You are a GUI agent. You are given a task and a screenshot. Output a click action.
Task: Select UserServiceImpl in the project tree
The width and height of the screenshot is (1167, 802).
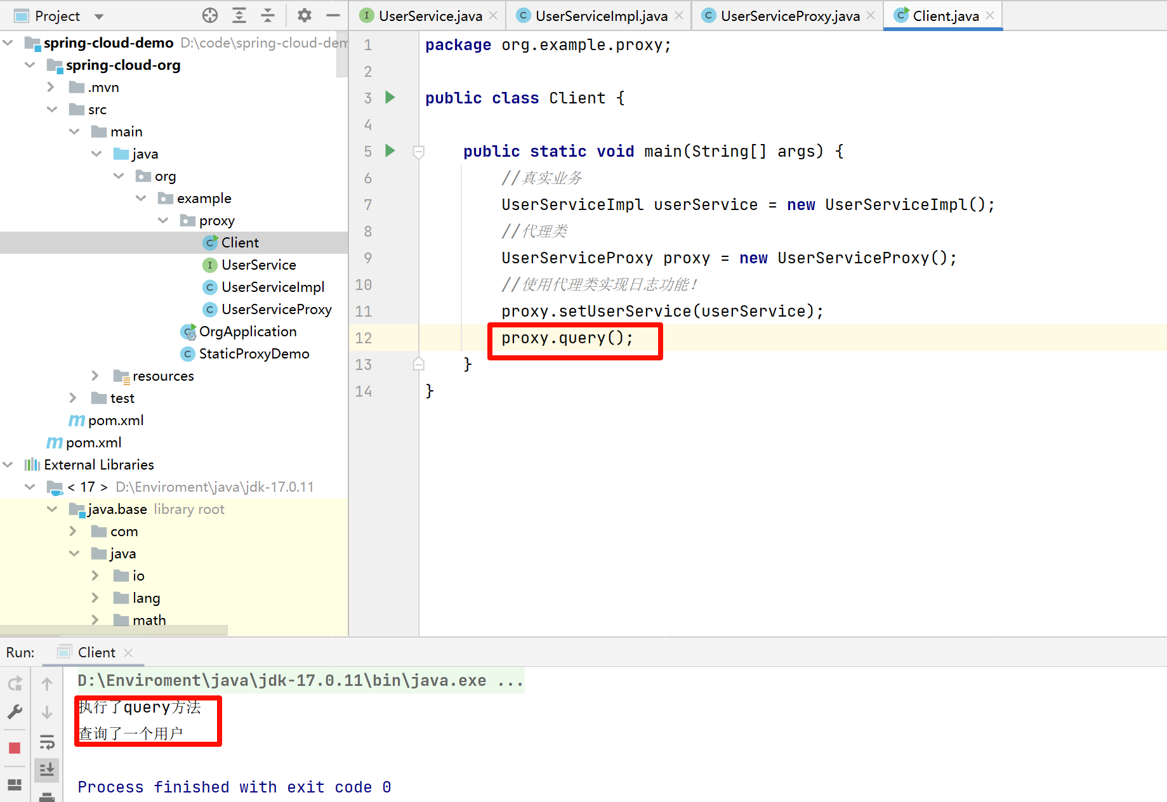[273, 287]
